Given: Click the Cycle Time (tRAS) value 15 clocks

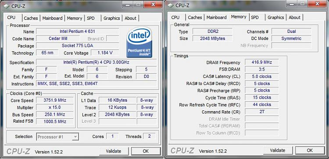Looking at the screenshot, I should coord(262,97).
